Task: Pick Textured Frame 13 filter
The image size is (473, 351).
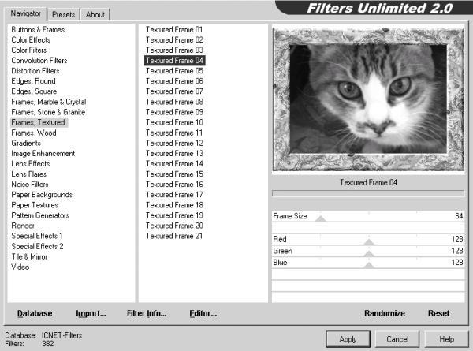Action: (x=174, y=153)
